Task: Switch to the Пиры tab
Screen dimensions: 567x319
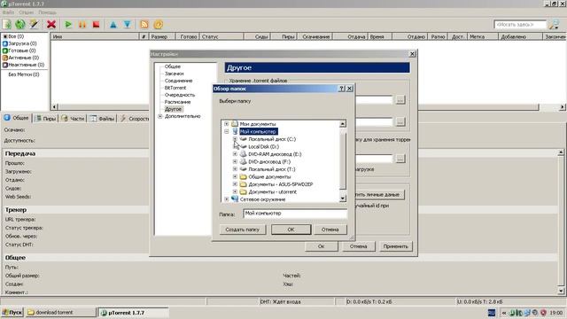Action: (x=45, y=118)
